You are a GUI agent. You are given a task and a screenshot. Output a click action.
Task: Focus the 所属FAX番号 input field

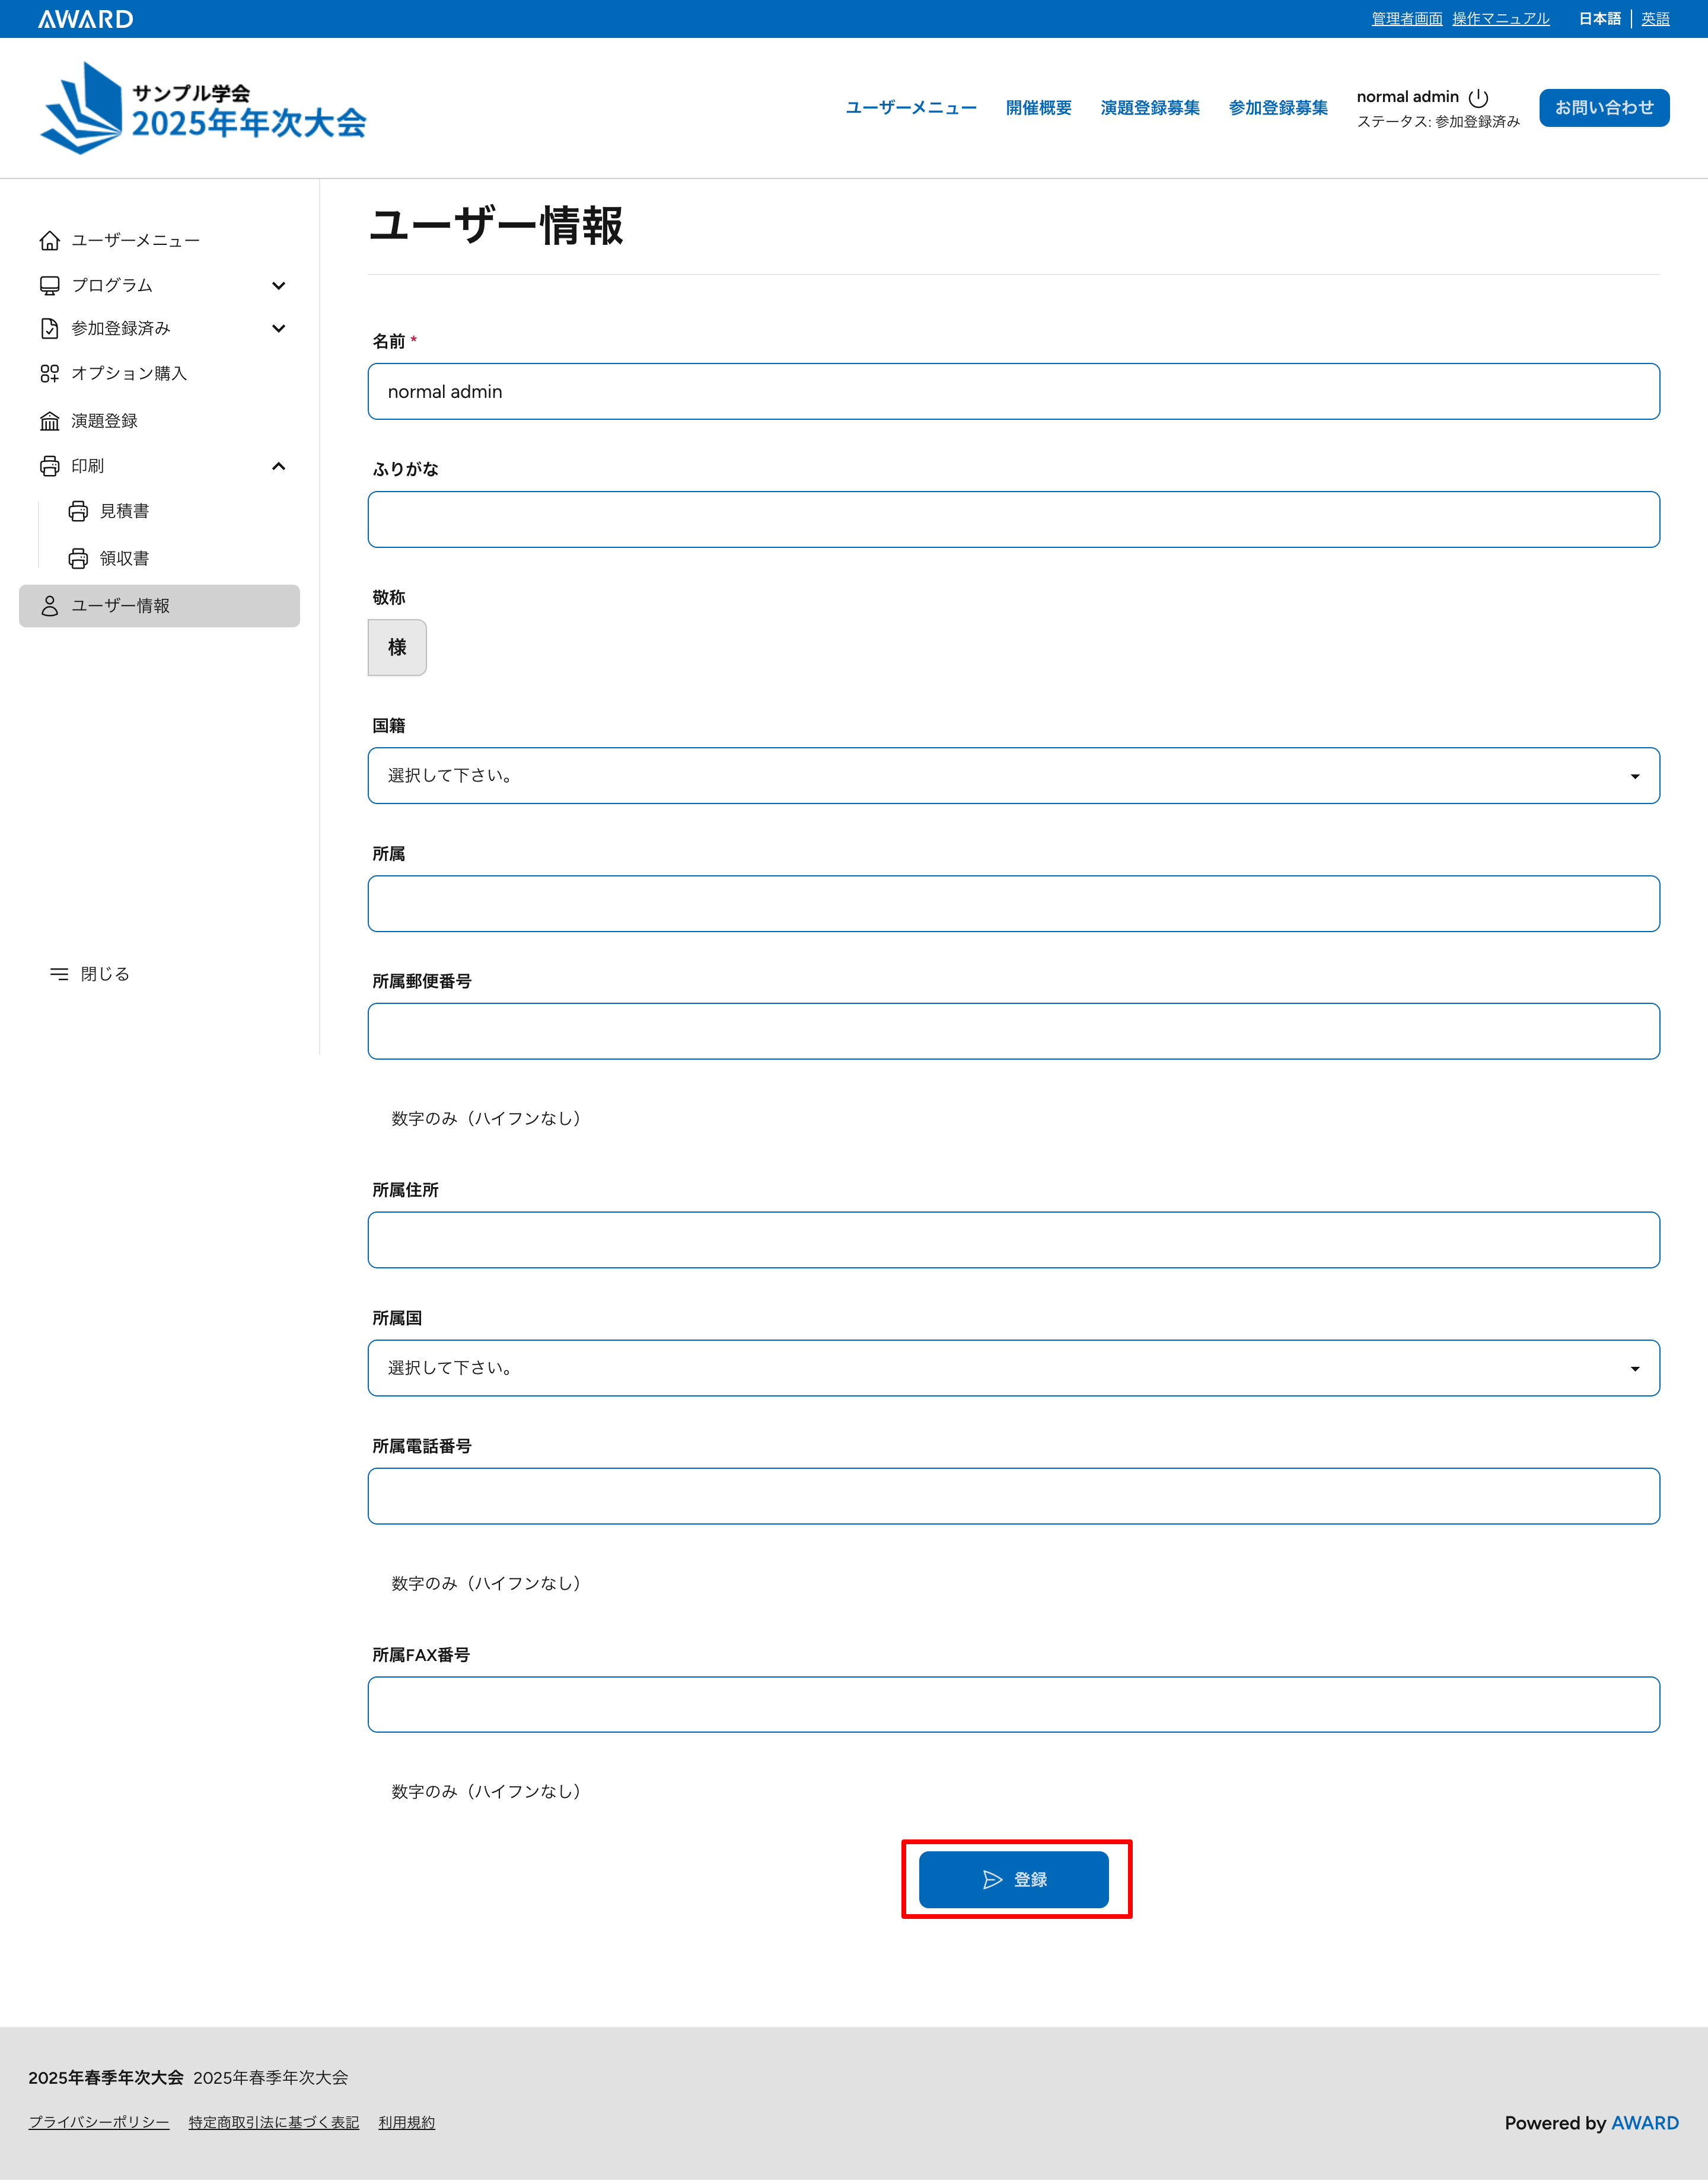(1013, 1704)
